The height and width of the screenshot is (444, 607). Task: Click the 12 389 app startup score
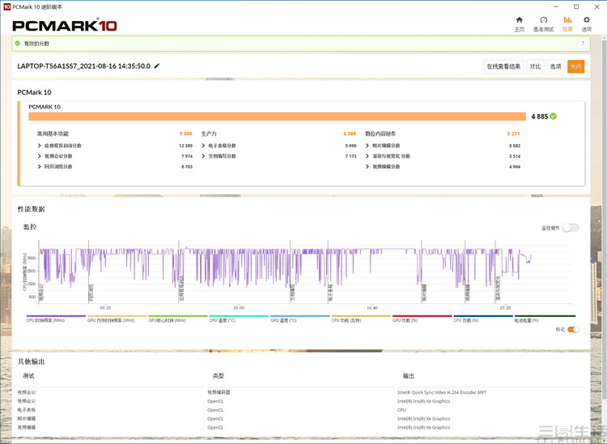[186, 146]
